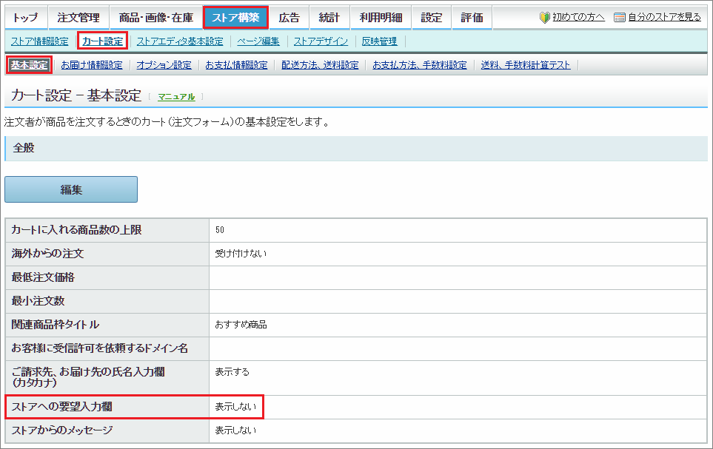This screenshot has width=713, height=449.
Task: Click the ストアからのメッセージ label
Action: coord(62,430)
